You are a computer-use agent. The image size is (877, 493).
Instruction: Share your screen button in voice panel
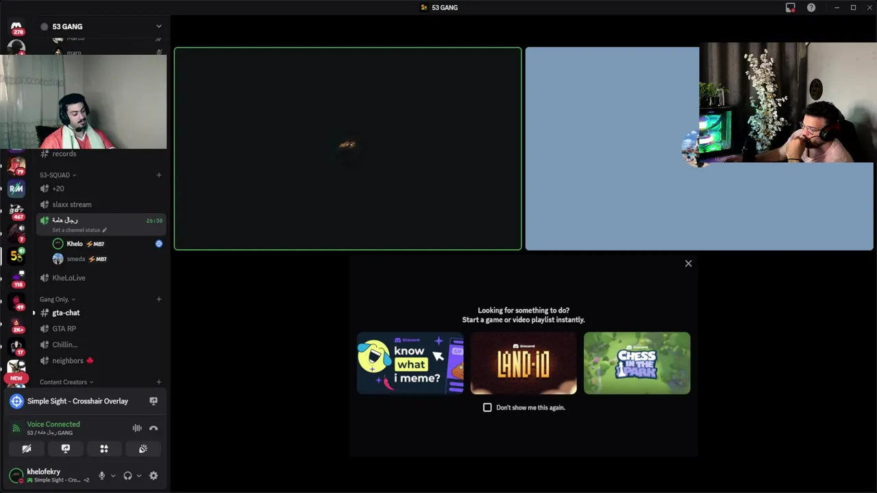(66, 448)
